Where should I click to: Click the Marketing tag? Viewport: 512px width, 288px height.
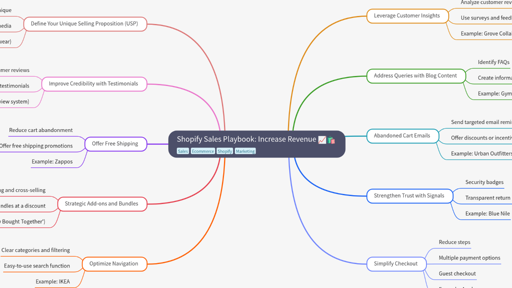pyautogui.click(x=245, y=151)
